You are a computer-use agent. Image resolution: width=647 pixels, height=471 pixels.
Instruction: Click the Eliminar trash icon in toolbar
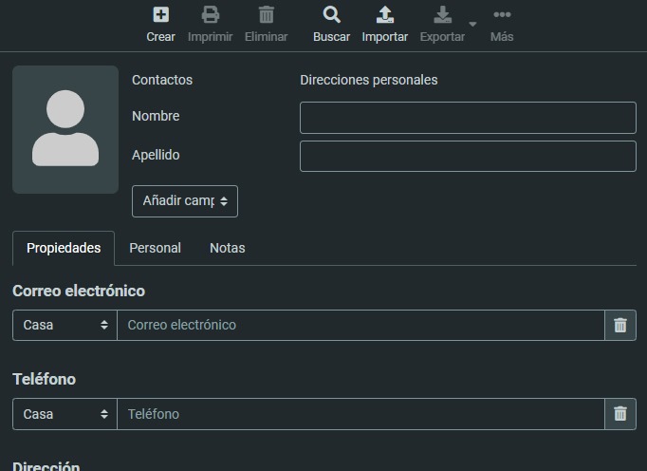266,16
